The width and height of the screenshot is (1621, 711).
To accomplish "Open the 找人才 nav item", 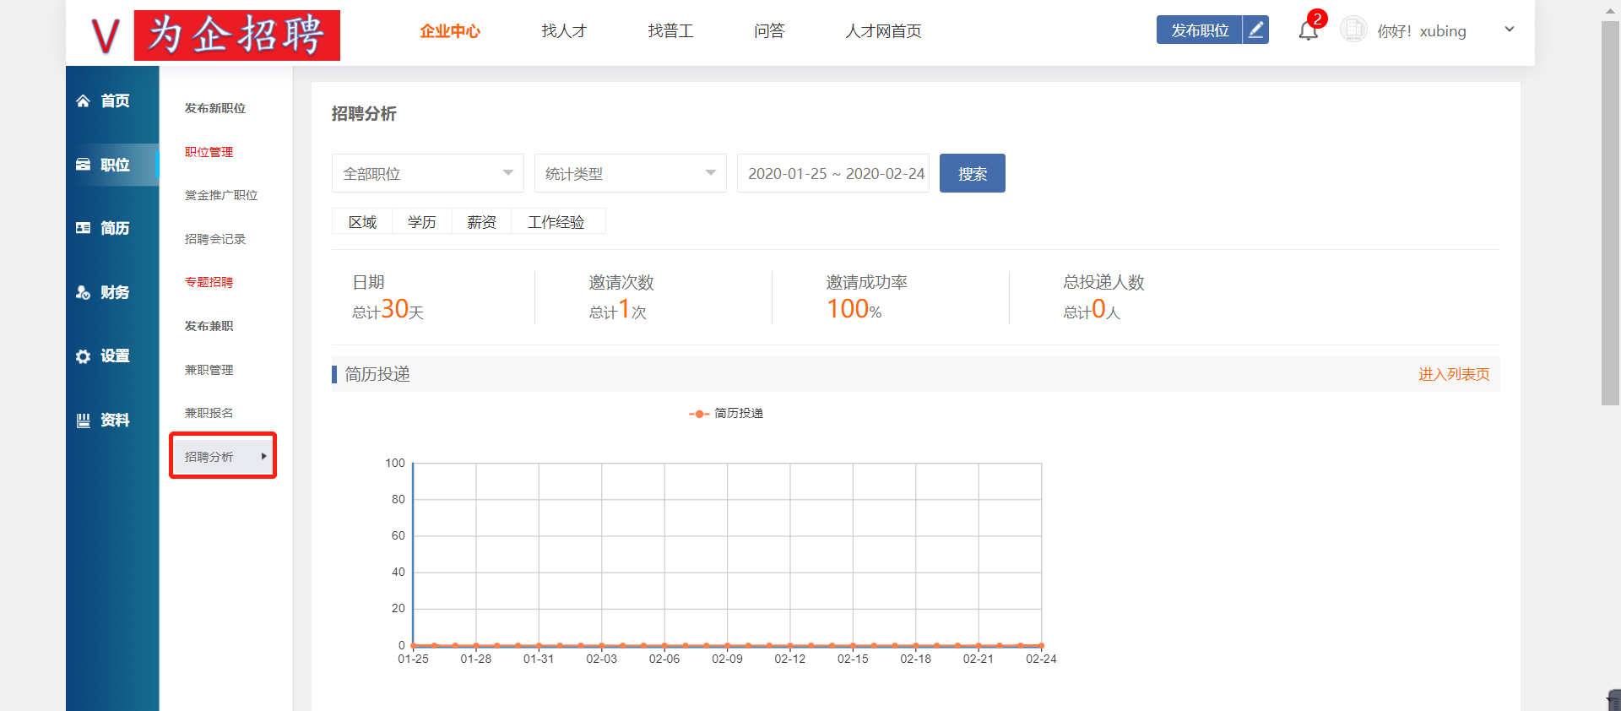I will (x=564, y=31).
